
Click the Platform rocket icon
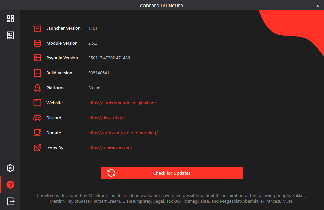tap(37, 88)
